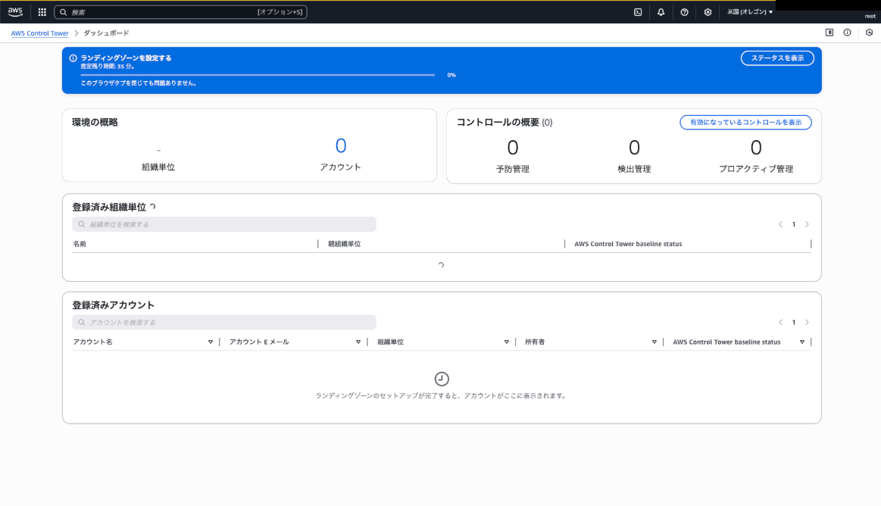Select page 1 in 登録済み組織単位

pyautogui.click(x=793, y=224)
